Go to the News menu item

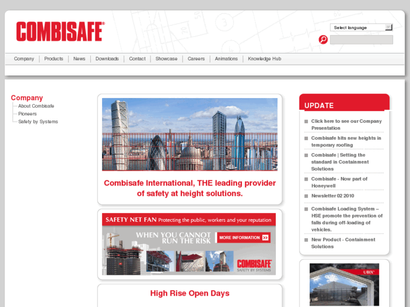[x=79, y=59]
